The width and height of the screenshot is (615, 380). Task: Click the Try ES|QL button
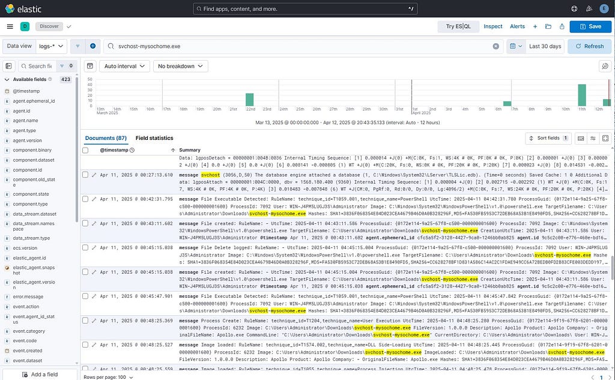(458, 26)
